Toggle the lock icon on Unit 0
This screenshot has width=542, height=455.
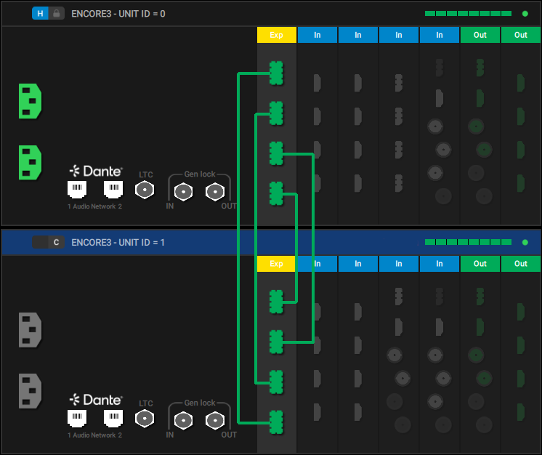point(57,14)
